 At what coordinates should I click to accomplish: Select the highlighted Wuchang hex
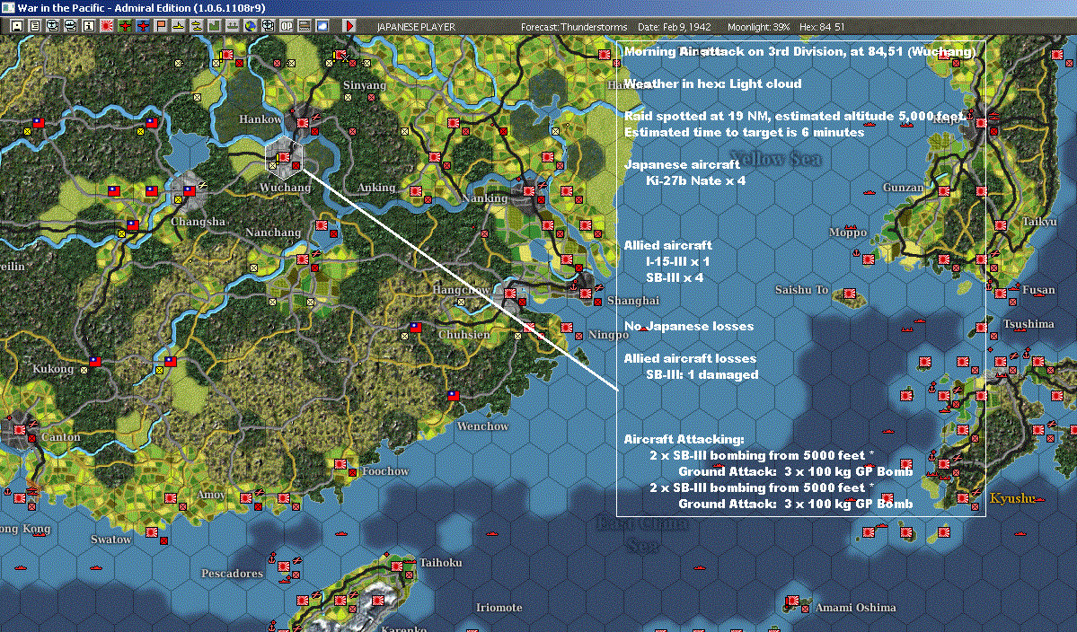tap(284, 158)
